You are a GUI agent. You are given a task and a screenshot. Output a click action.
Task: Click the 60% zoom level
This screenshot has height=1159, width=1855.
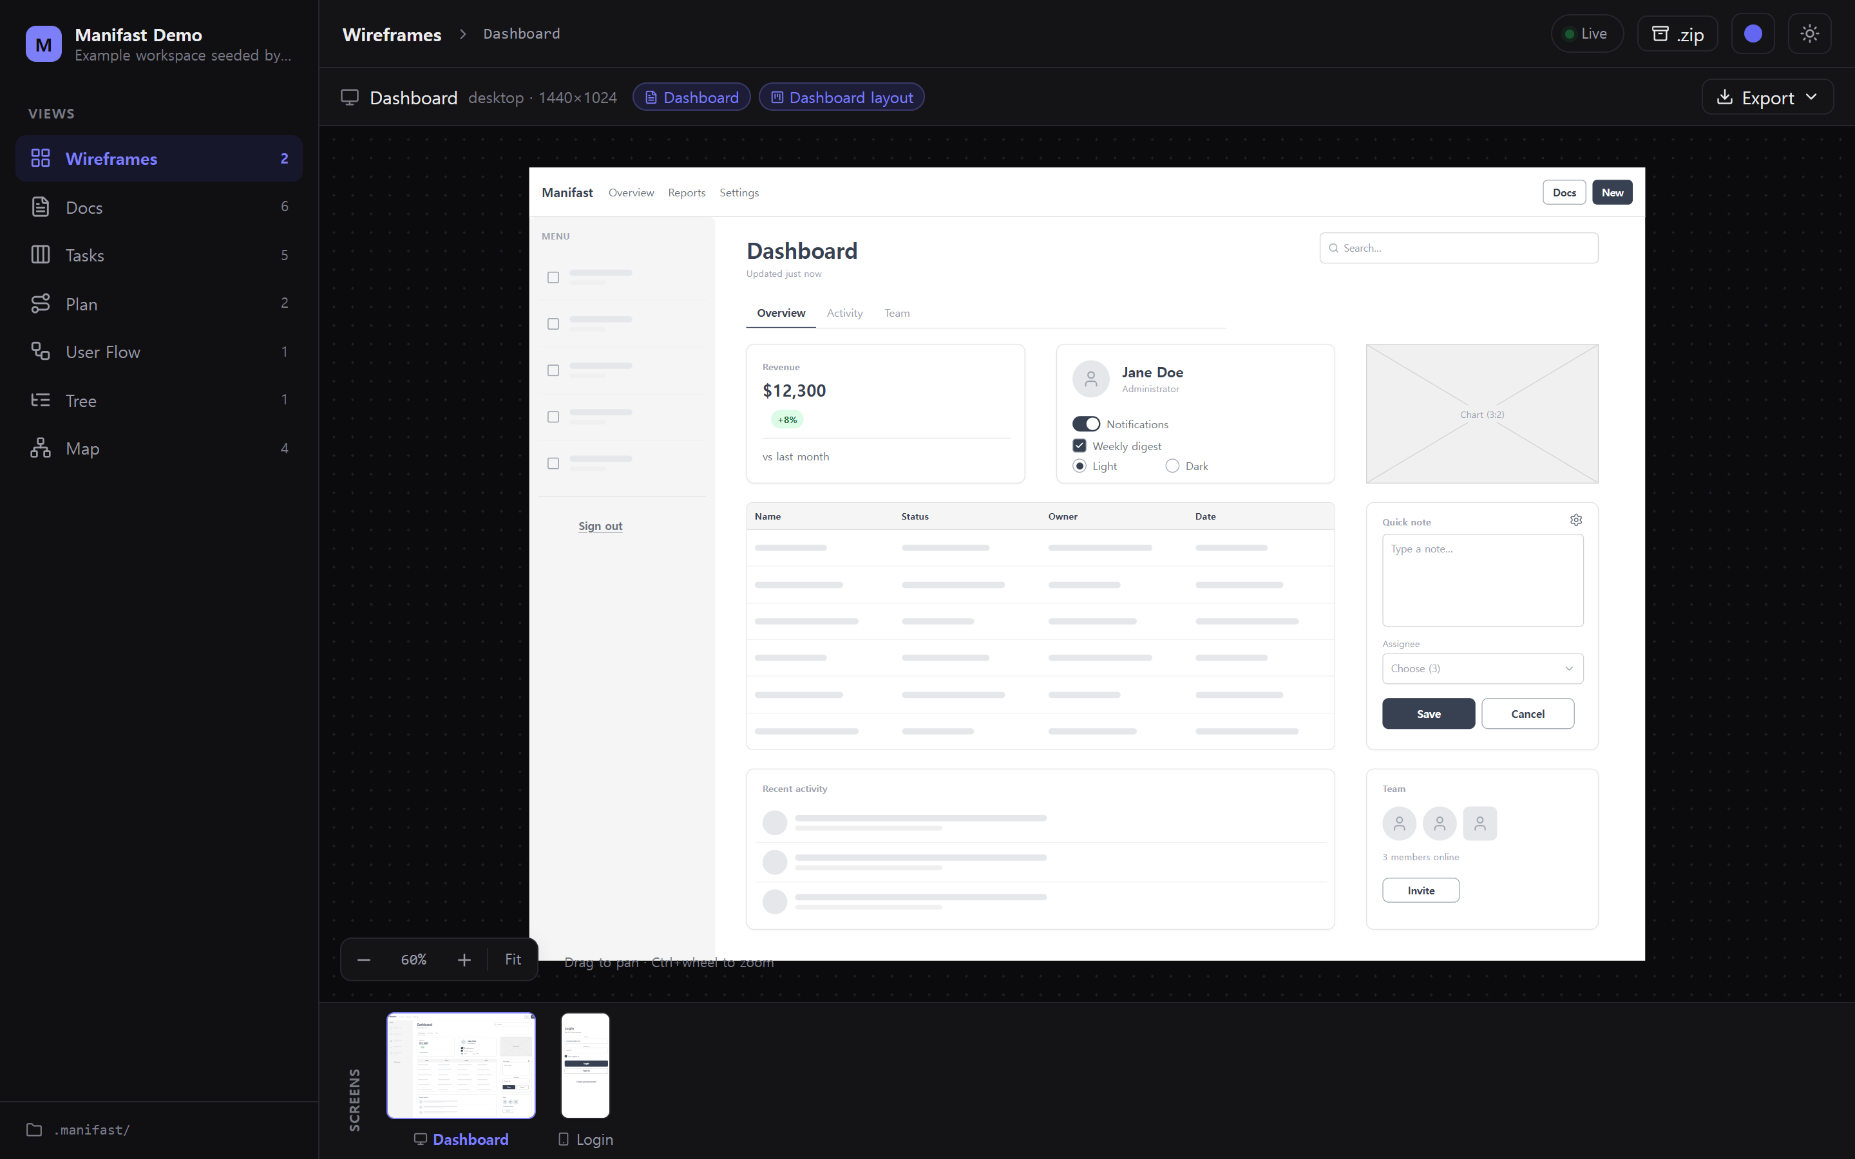414,959
